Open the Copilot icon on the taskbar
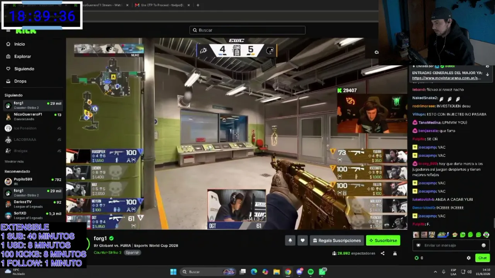This screenshot has height=278, width=495. tap(265, 272)
